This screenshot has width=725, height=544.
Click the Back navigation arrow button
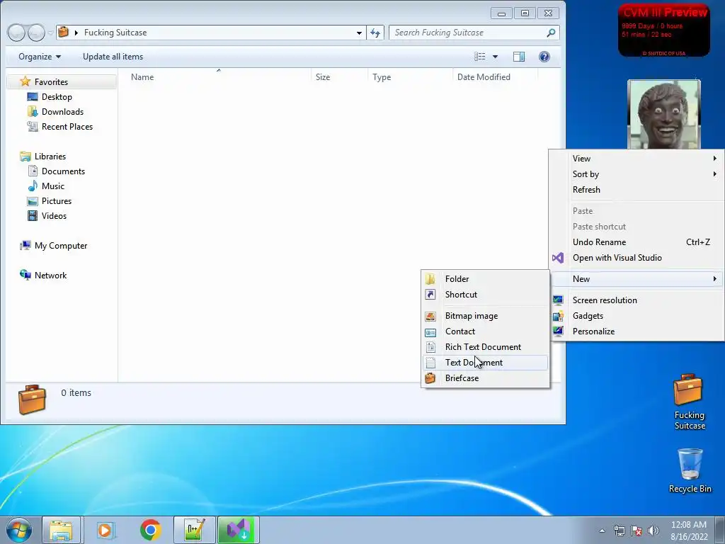pyautogui.click(x=17, y=33)
